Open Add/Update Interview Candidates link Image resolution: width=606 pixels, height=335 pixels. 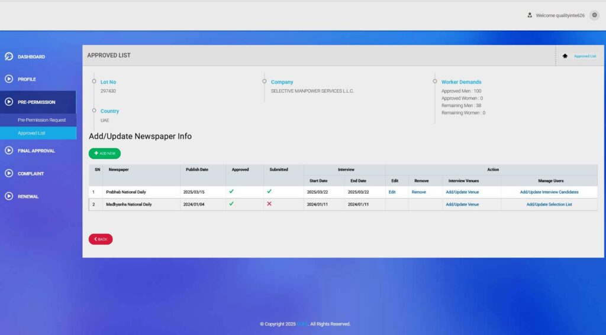(x=549, y=192)
